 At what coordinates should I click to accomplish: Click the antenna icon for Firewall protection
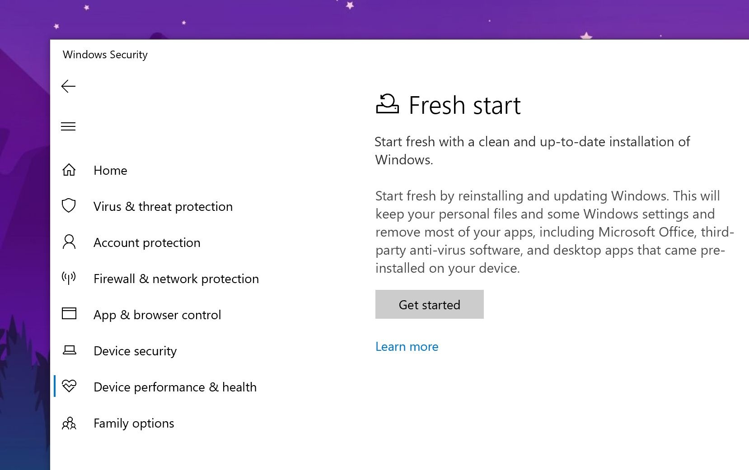[69, 278]
